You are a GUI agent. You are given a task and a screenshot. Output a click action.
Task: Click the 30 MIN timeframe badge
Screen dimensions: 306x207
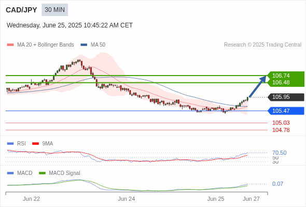point(54,10)
